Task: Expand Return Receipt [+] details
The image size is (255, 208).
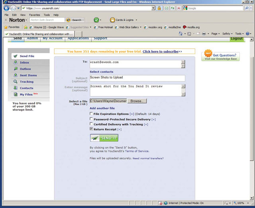Action: click(120, 130)
